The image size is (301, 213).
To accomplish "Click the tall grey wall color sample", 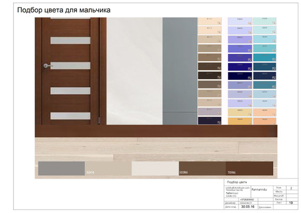I will tap(180, 71).
